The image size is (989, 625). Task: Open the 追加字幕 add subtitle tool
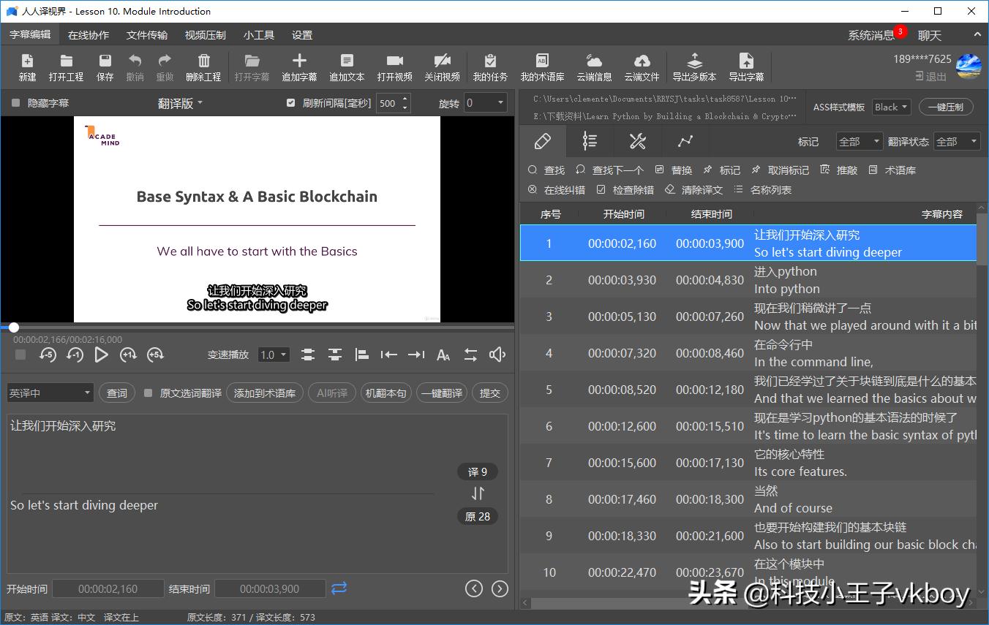[299, 62]
